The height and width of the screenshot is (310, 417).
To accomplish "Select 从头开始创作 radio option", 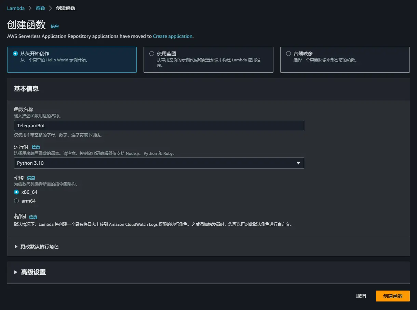I will click(15, 54).
